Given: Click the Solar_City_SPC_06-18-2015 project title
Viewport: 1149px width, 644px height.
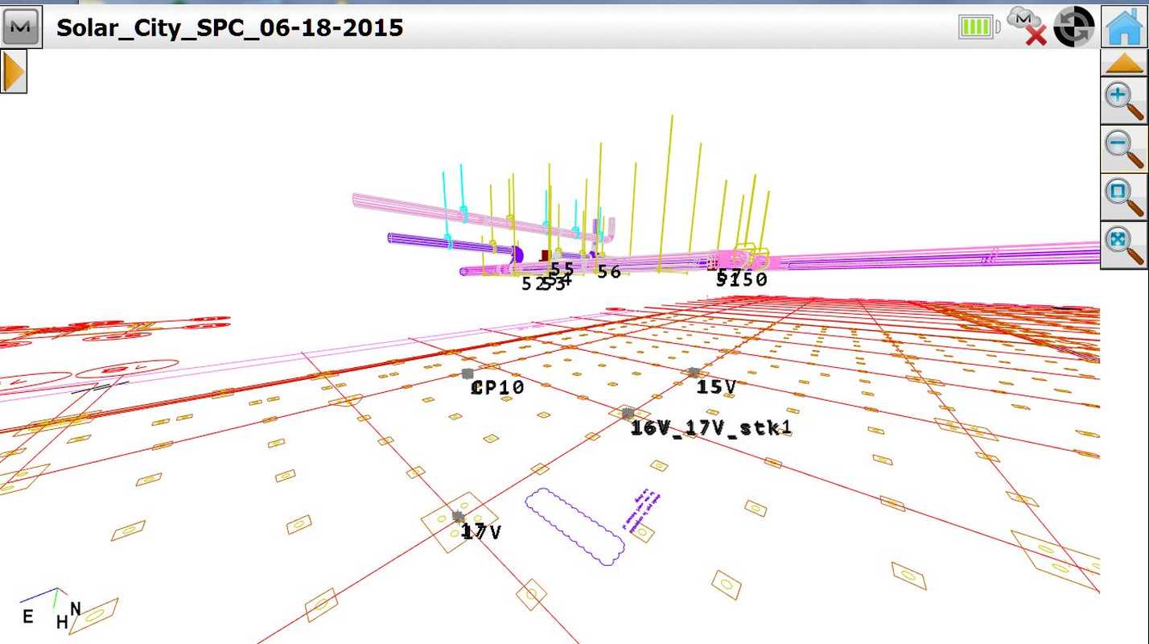Looking at the screenshot, I should click(x=229, y=28).
